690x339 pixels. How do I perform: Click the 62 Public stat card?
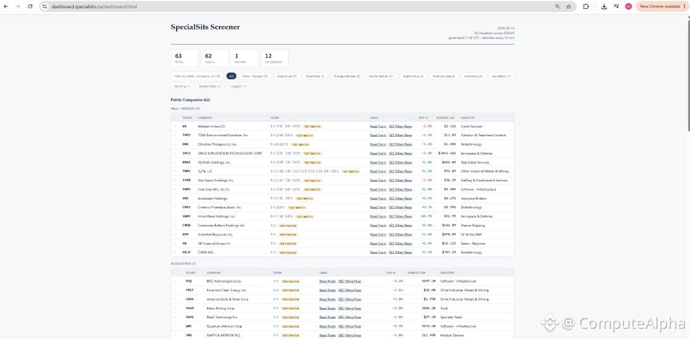[215, 58]
